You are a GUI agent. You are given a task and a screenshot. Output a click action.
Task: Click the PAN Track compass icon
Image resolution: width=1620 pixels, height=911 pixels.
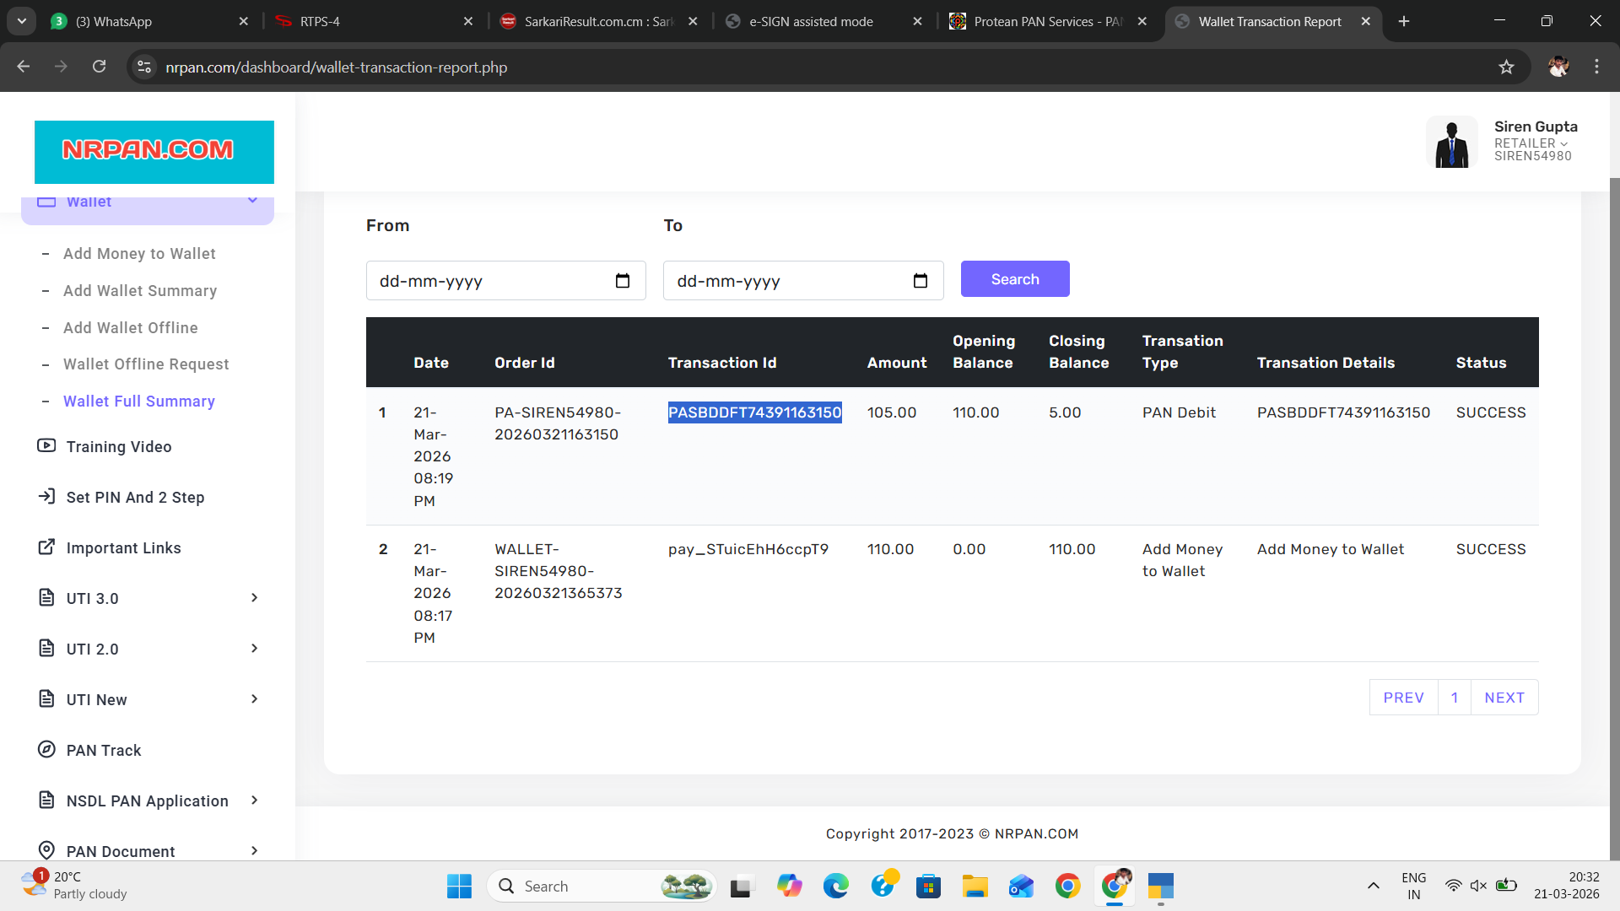pyautogui.click(x=46, y=750)
